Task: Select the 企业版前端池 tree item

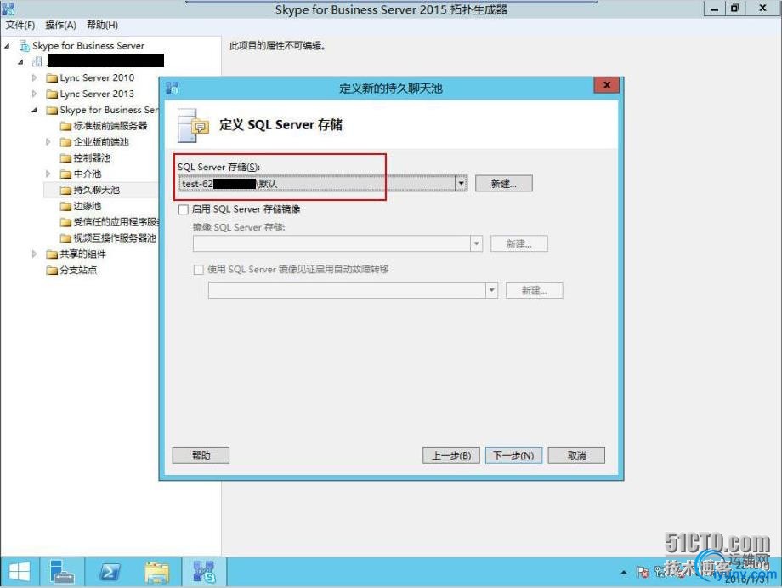Action: click(x=101, y=142)
